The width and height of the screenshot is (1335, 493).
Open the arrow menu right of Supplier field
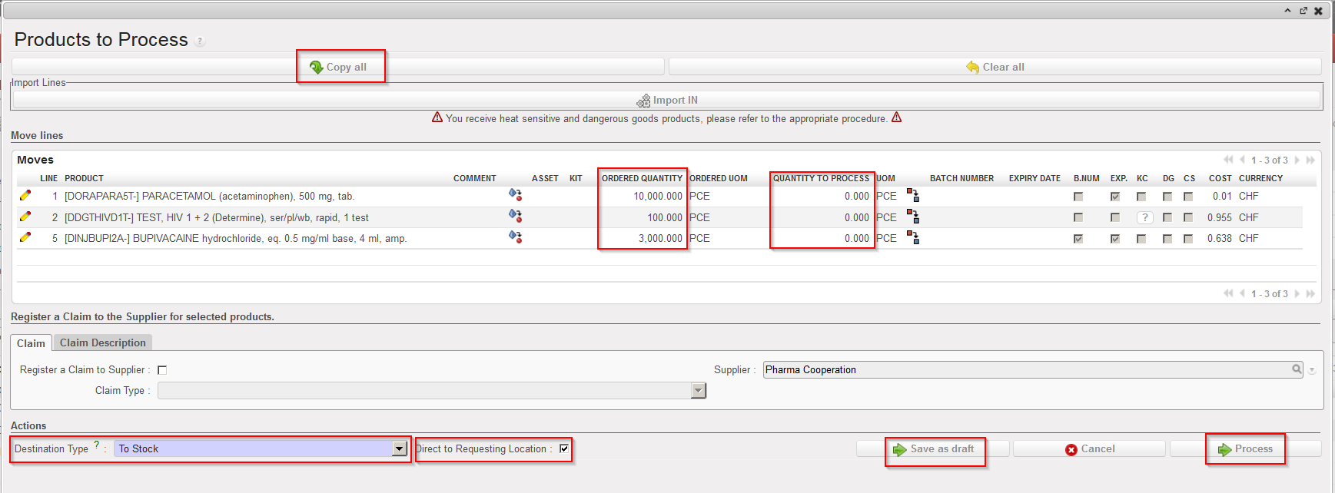pyautogui.click(x=1312, y=370)
